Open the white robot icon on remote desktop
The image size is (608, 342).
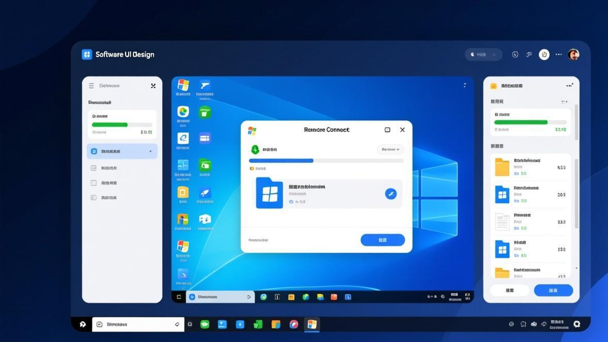[x=205, y=220]
